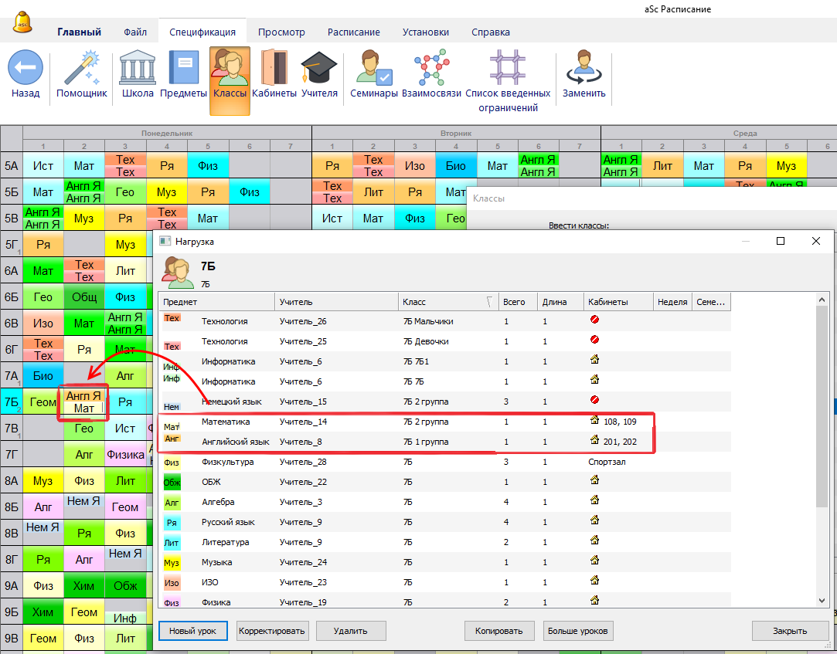This screenshot has height=654, width=837.
Task: Click the Новый урок button
Action: coord(193,631)
